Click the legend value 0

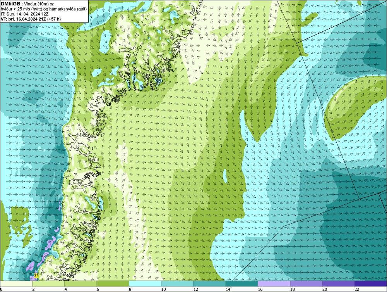click(1, 289)
